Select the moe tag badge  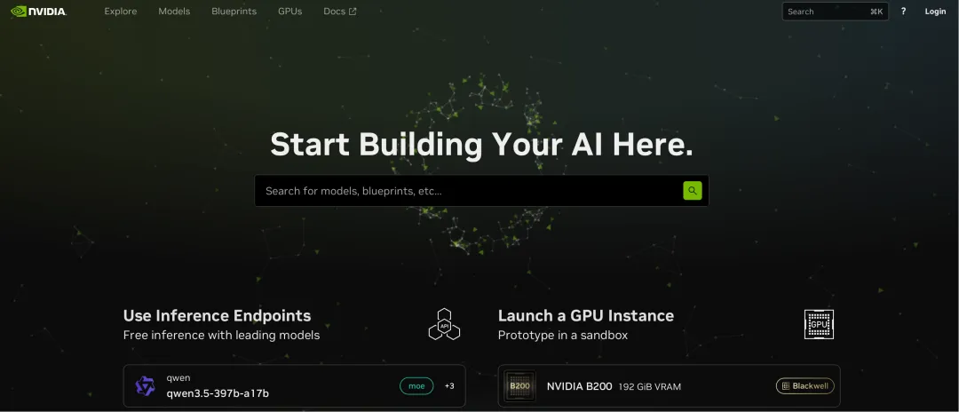click(x=416, y=385)
